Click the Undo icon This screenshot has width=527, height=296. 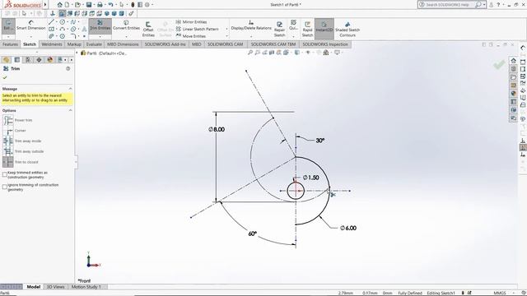tap(110, 5)
